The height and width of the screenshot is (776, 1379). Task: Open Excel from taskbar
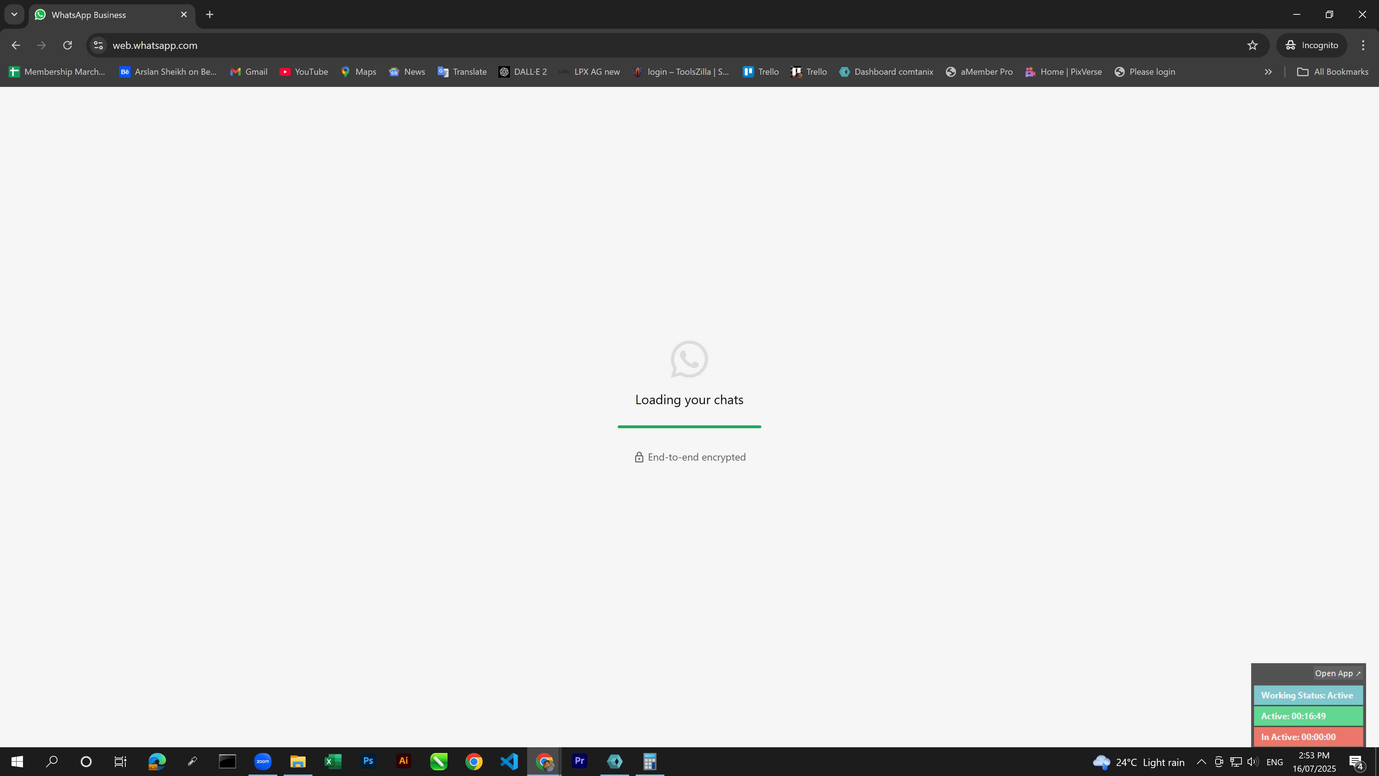(x=333, y=762)
